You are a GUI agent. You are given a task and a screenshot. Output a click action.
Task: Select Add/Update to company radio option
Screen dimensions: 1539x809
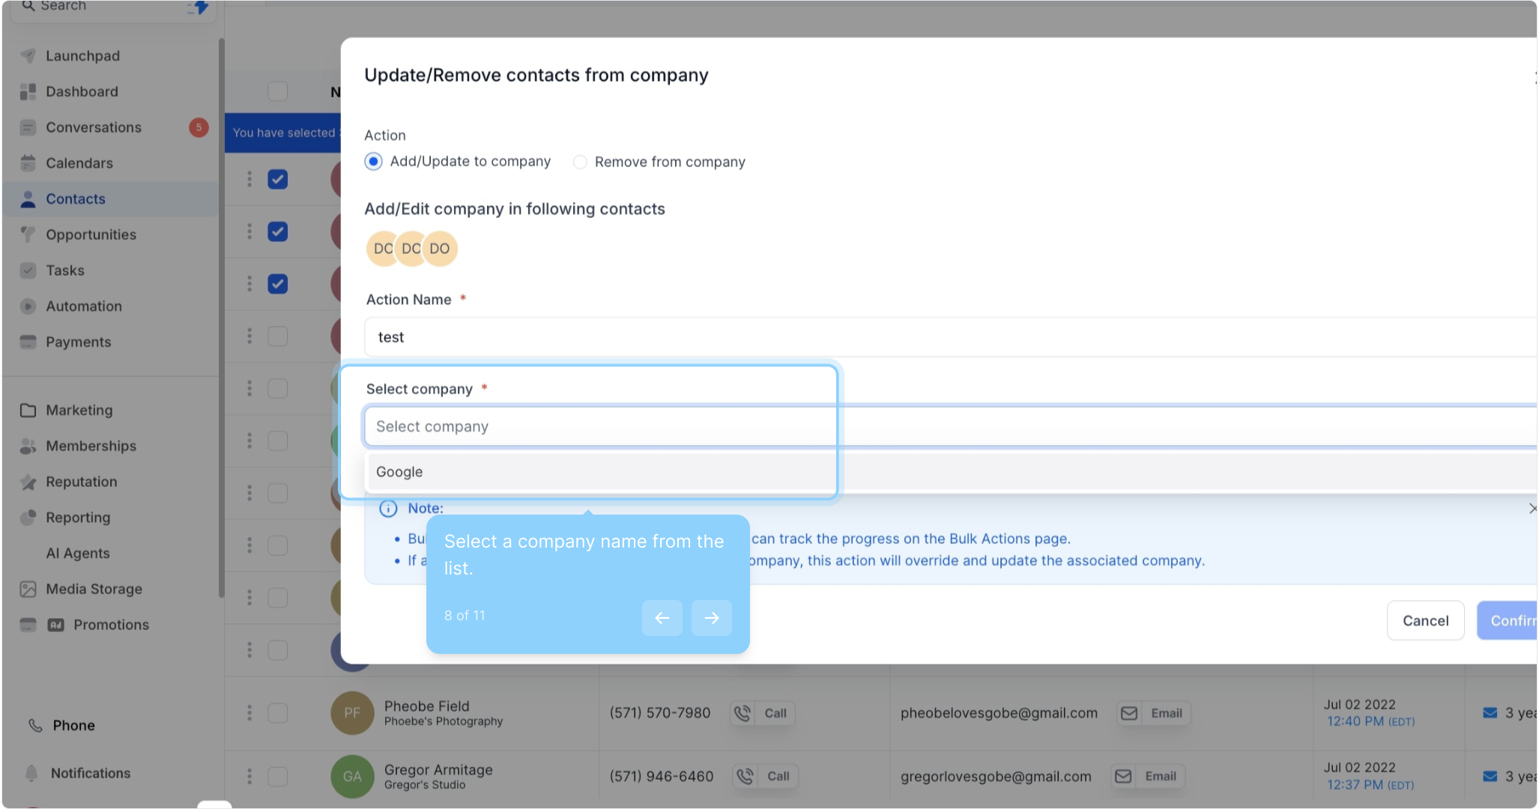point(373,162)
